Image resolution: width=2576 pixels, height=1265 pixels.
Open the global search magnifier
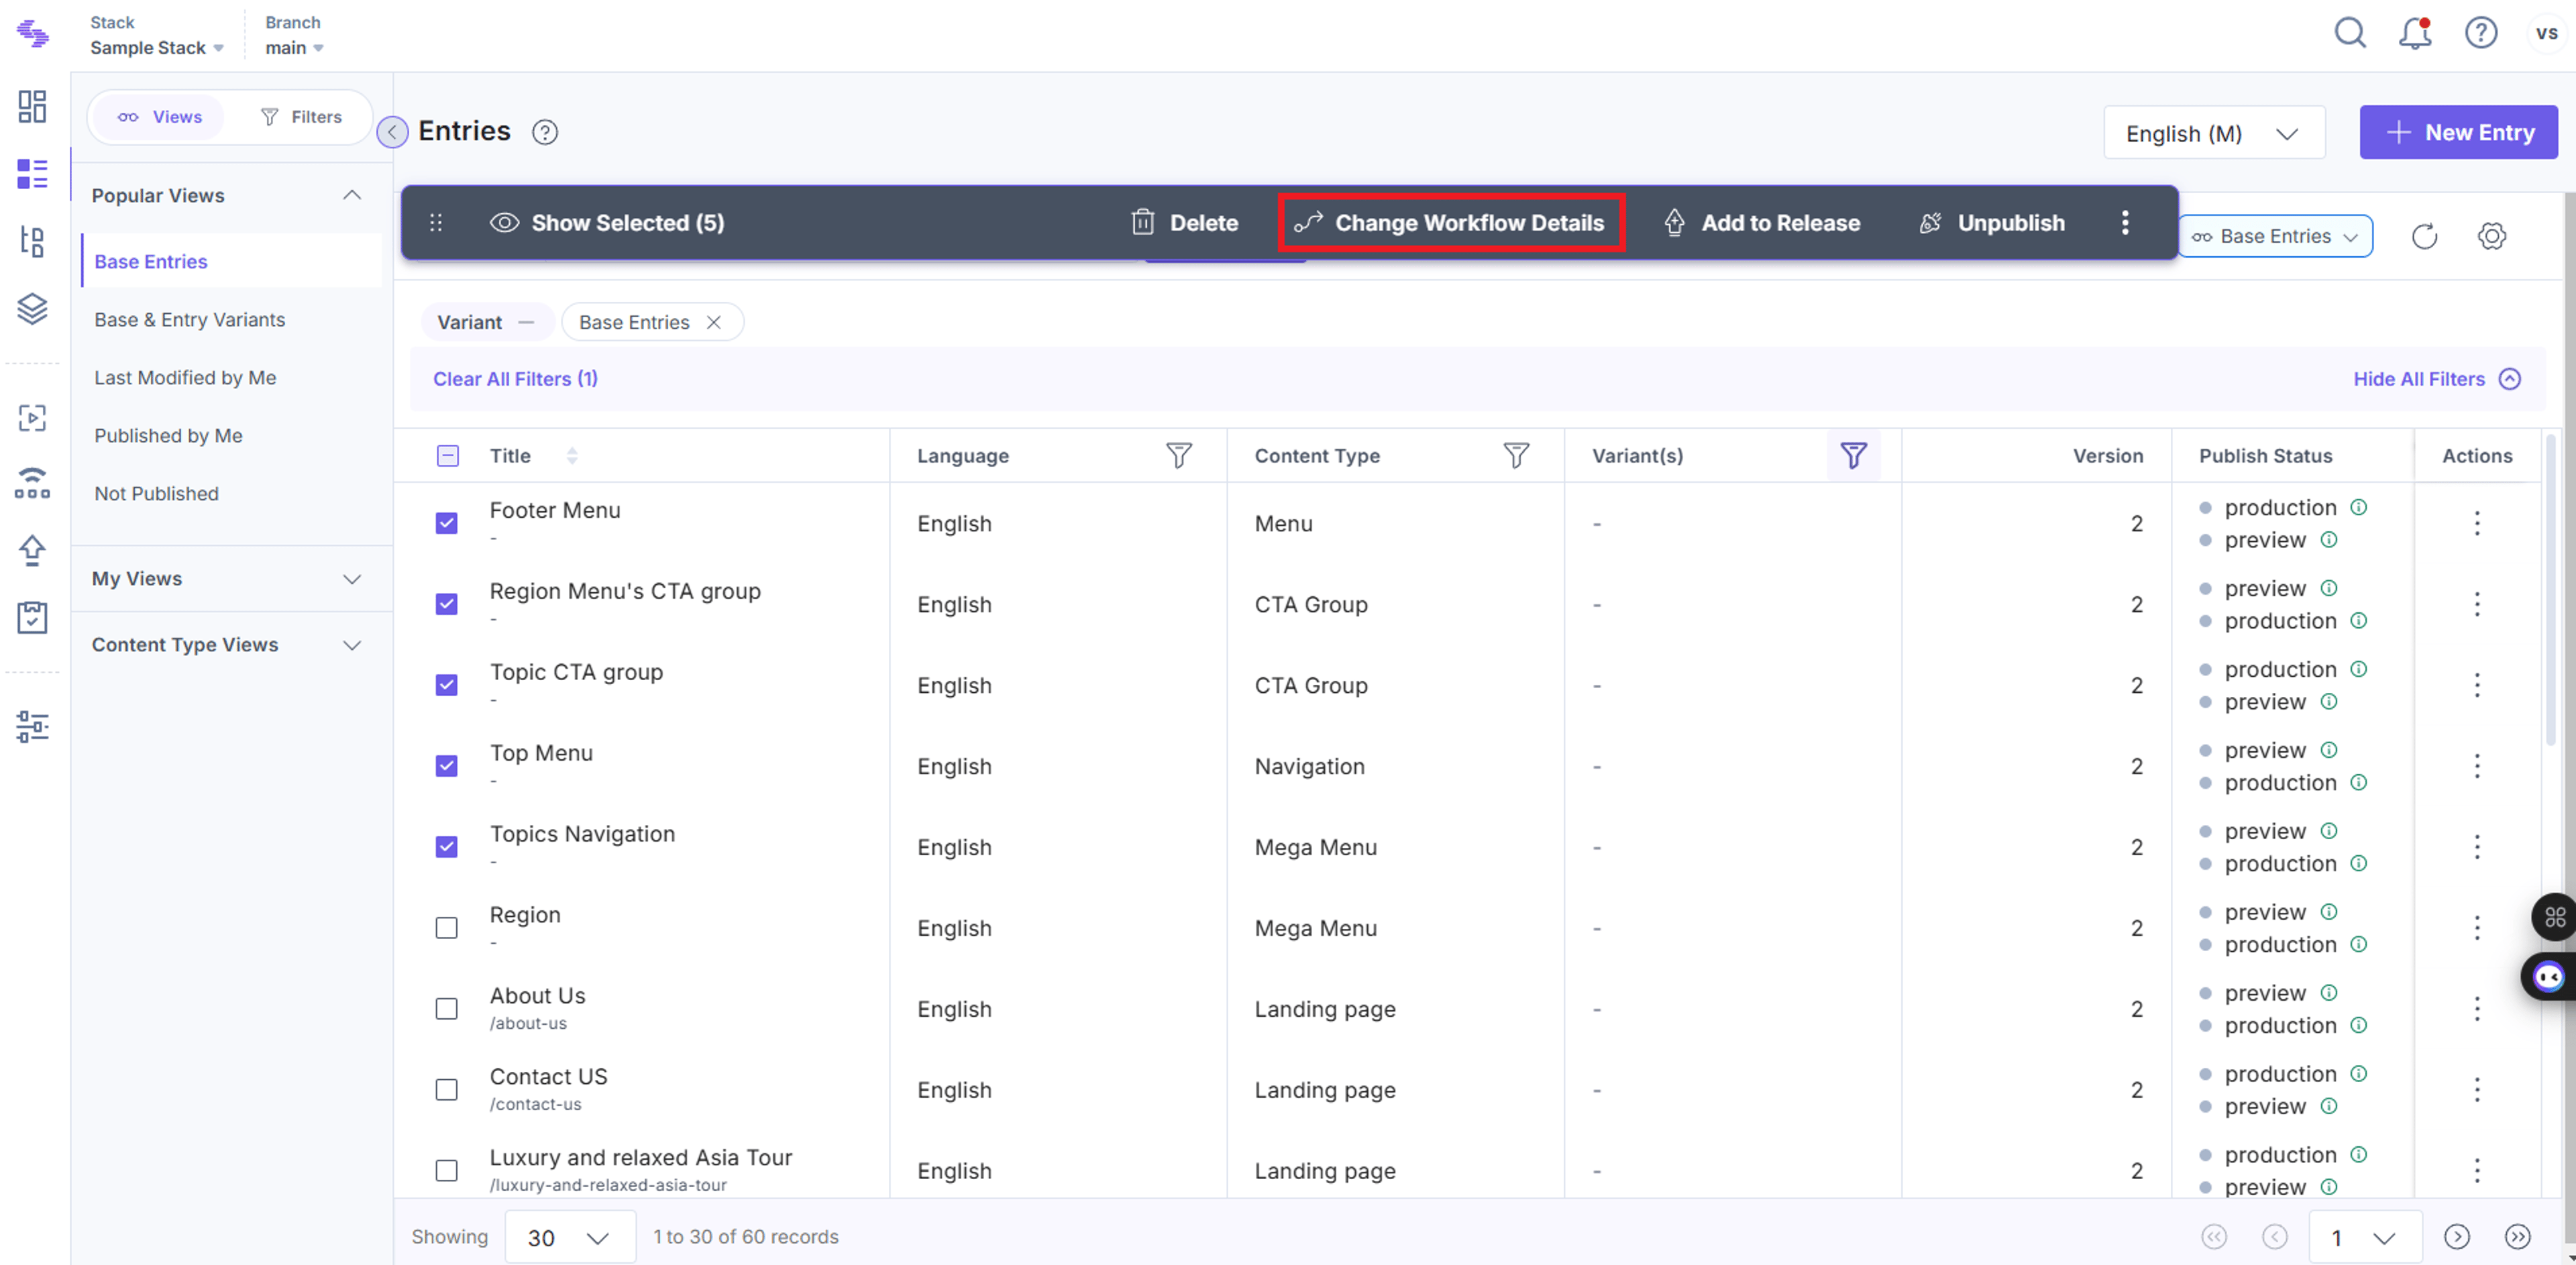pyautogui.click(x=2350, y=33)
